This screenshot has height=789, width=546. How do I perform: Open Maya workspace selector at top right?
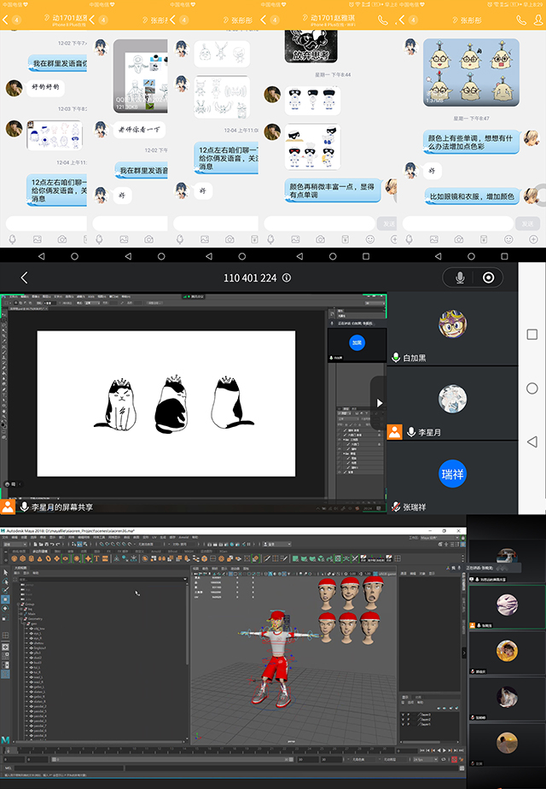[x=444, y=537]
